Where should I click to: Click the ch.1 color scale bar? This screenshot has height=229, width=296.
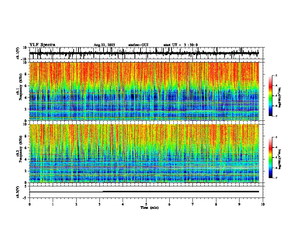[x=271, y=96]
